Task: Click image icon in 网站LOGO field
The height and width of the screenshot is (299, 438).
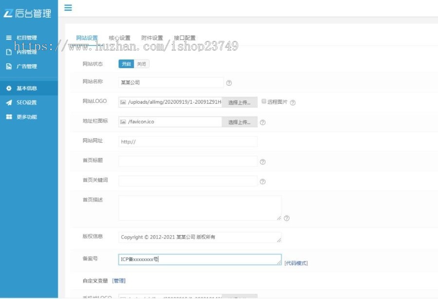Action: click(x=123, y=102)
